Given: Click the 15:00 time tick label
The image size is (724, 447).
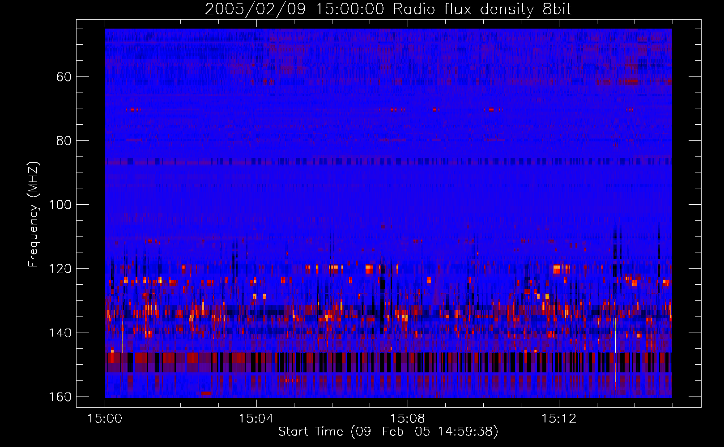Looking at the screenshot, I should (105, 419).
